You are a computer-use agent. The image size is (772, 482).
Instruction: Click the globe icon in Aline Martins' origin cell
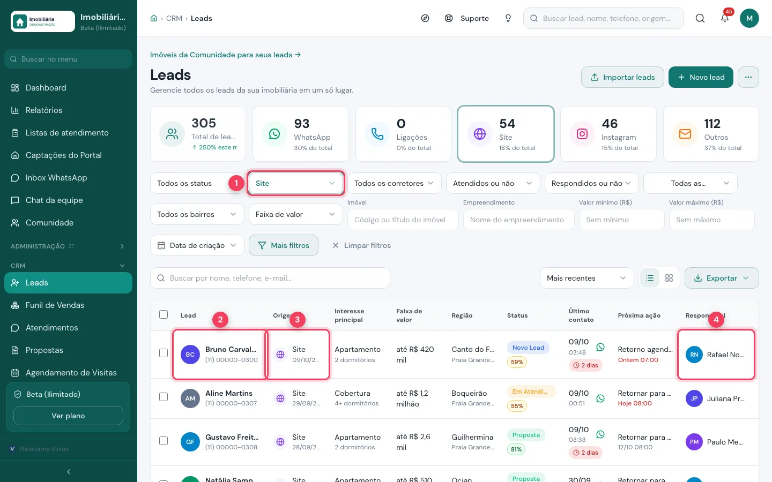[280, 398]
